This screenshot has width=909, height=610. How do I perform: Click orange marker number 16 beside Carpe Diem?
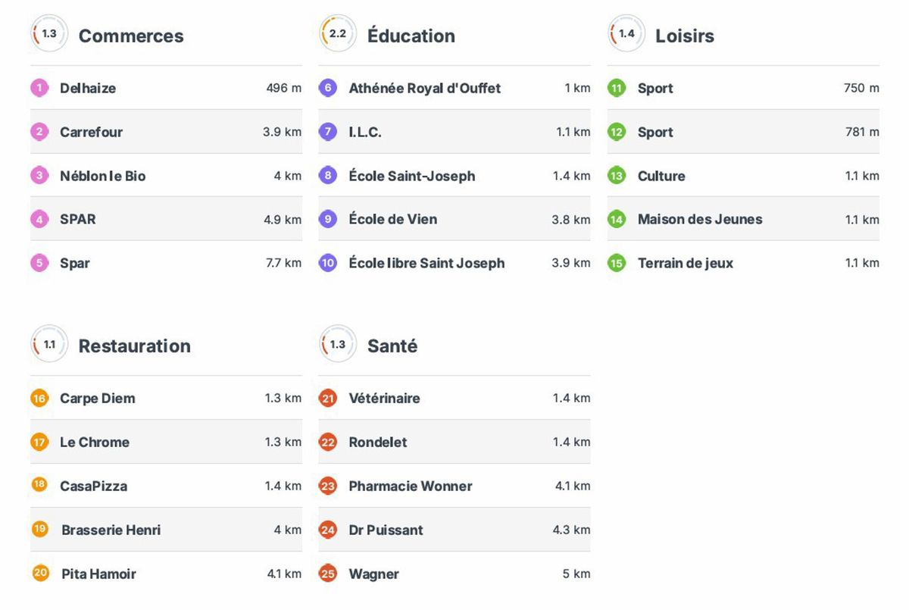(39, 398)
